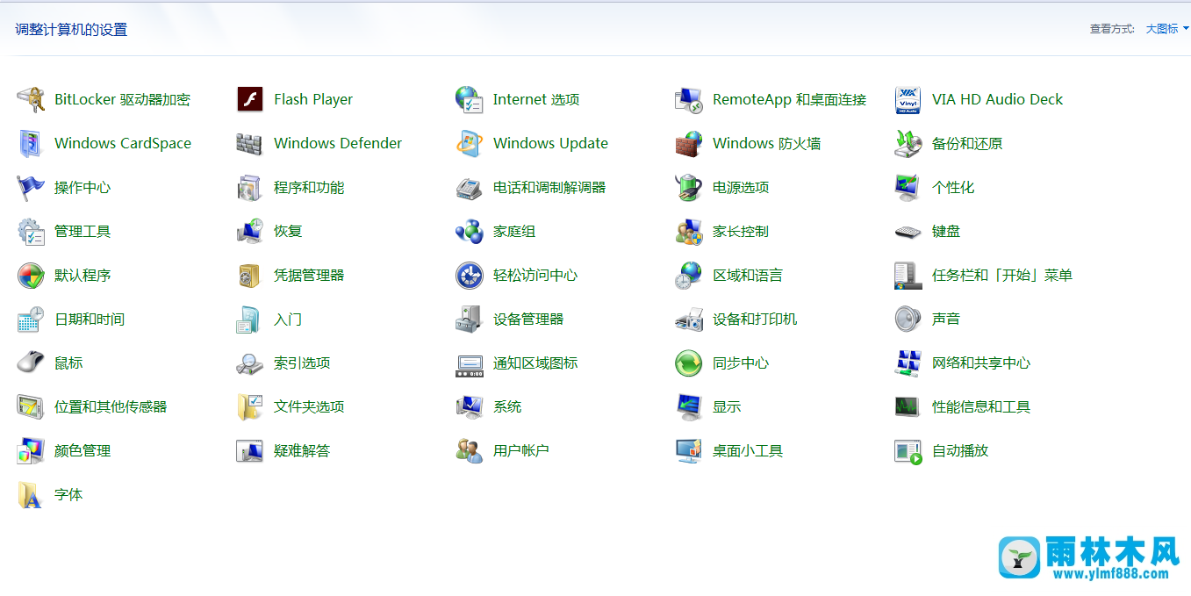Image resolution: width=1191 pixels, height=596 pixels.
Task: Click the 日期和时间 calendar icon
Action: (x=31, y=320)
